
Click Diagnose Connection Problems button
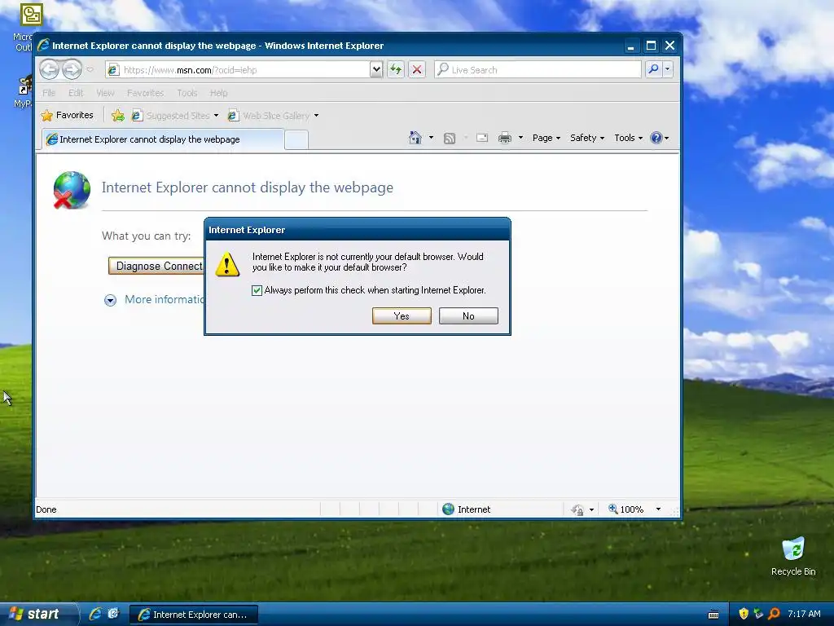pos(156,266)
